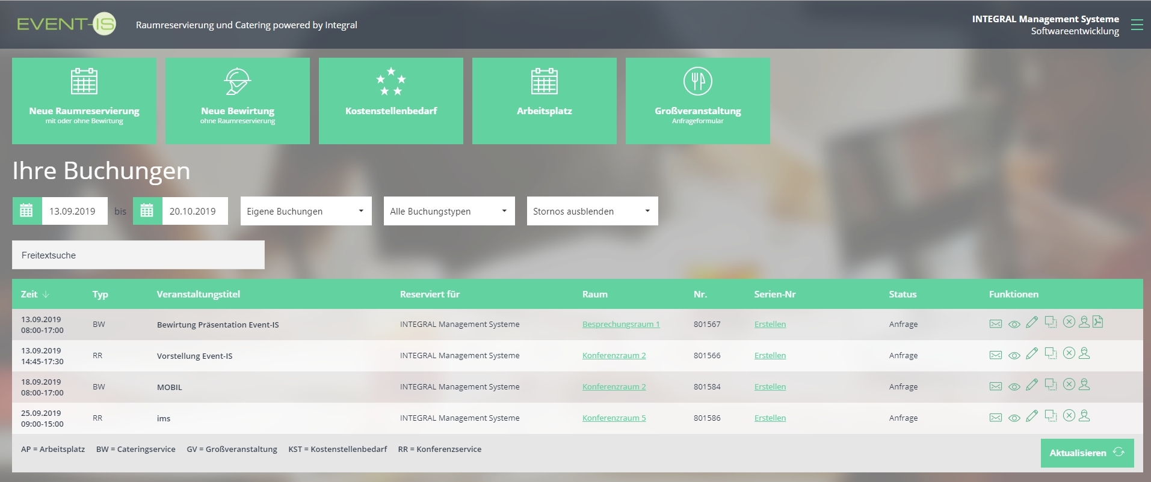1151x482 pixels.
Task: Sort bookings by Zeit column
Action: pyautogui.click(x=35, y=294)
